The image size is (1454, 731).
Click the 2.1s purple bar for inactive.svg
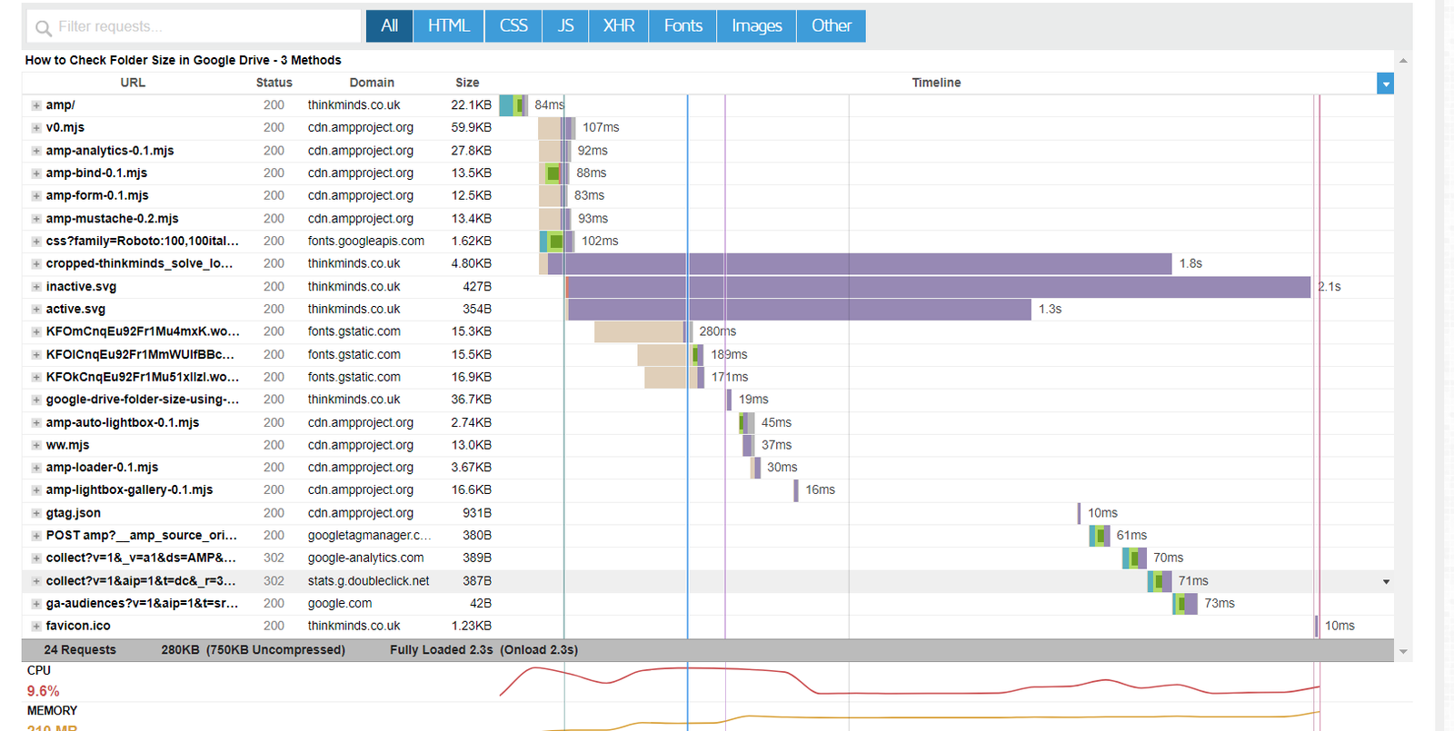click(938, 287)
